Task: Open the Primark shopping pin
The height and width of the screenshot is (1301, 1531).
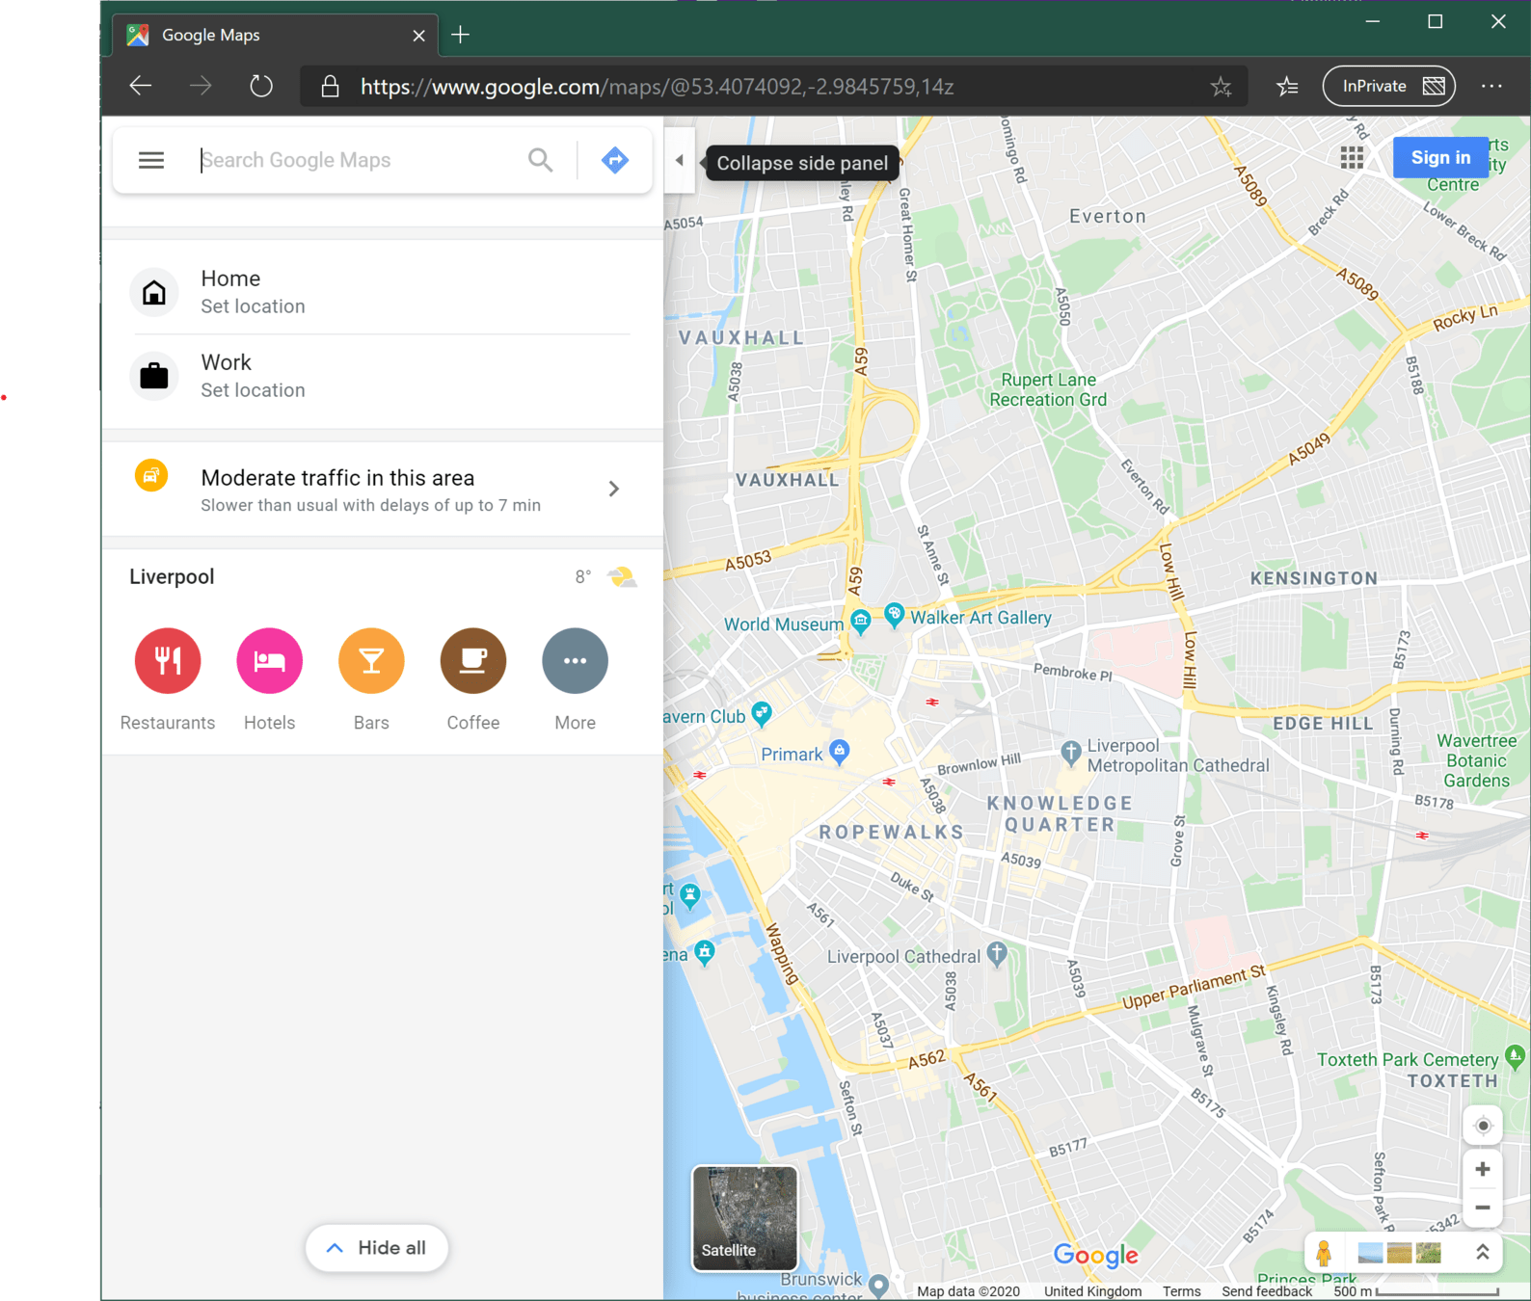Action: (840, 751)
